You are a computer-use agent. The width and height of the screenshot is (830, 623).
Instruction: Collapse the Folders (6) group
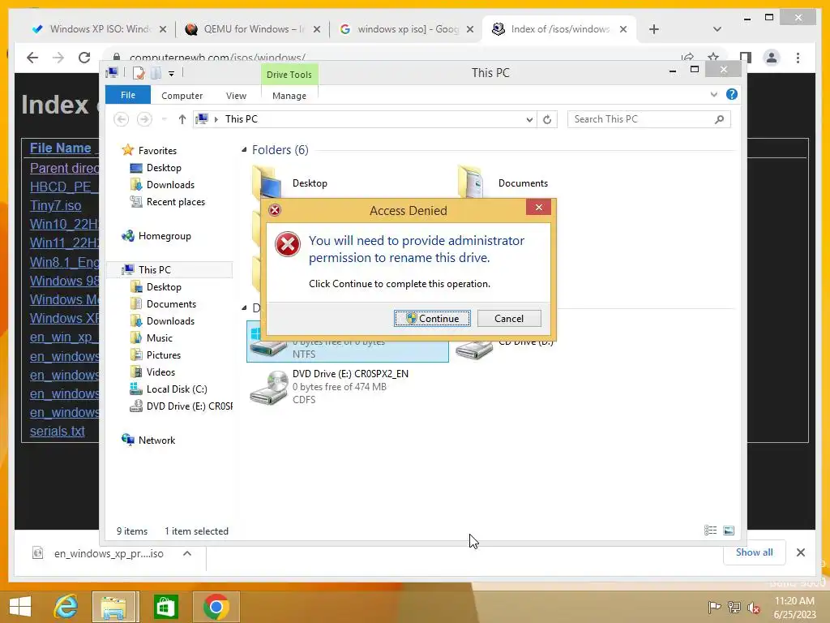tap(244, 150)
